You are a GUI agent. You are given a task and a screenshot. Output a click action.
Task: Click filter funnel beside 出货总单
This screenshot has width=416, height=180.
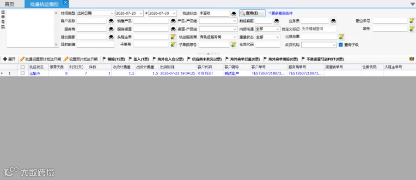click(x=342, y=37)
